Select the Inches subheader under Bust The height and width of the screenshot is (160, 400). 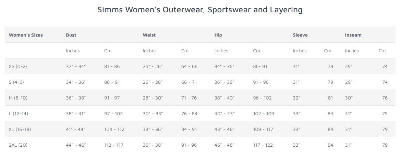[x=73, y=51]
